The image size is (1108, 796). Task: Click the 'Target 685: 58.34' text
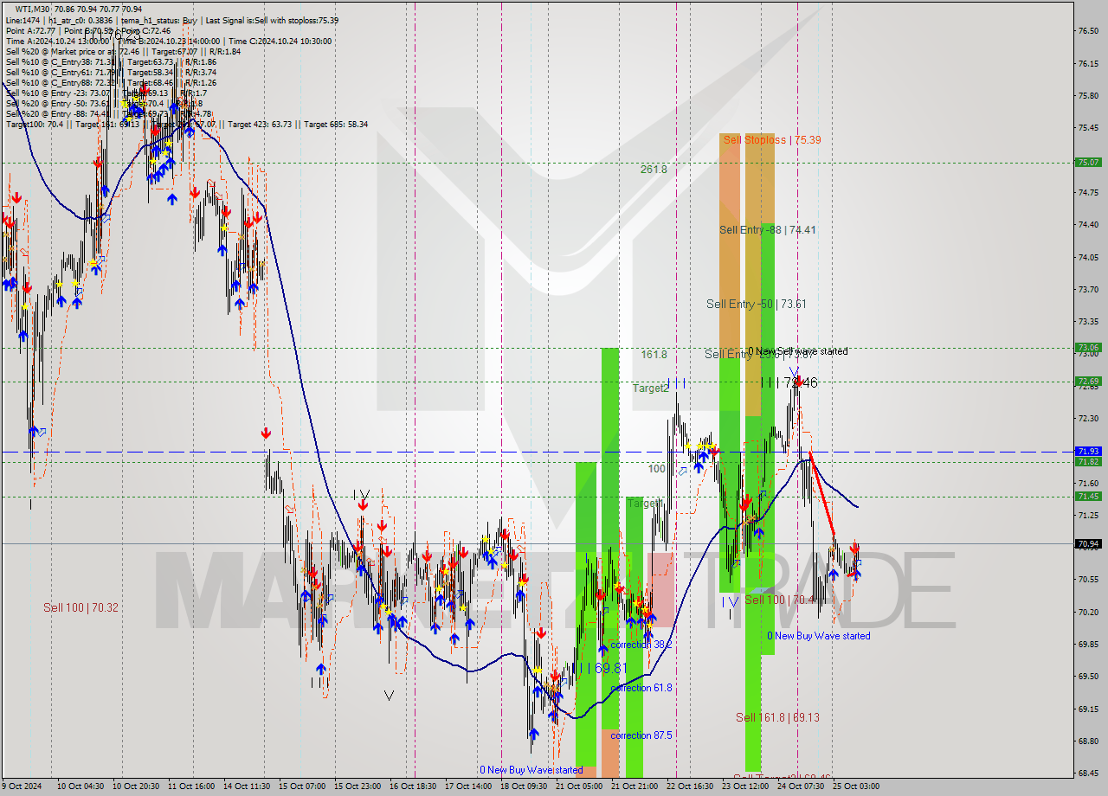coord(336,125)
